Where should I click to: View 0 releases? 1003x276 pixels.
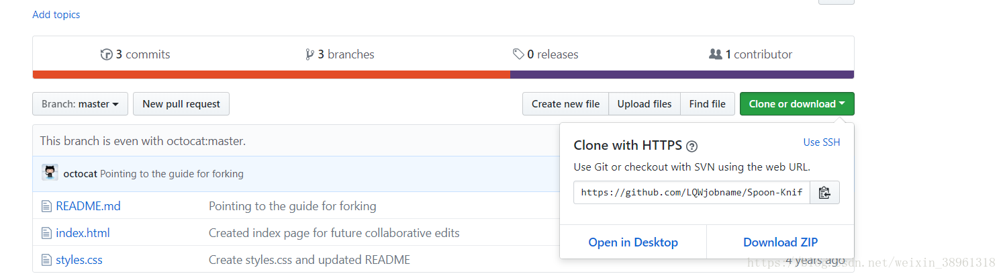[545, 54]
